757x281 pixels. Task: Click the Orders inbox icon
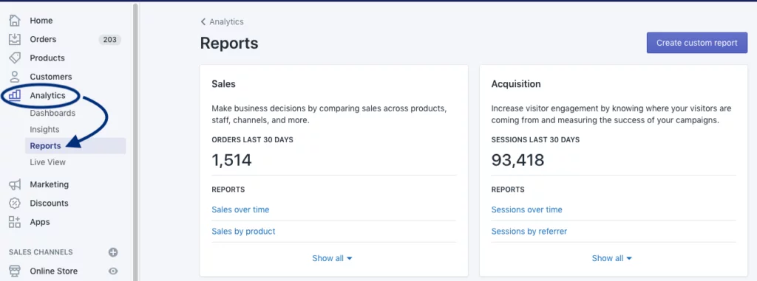pos(15,39)
